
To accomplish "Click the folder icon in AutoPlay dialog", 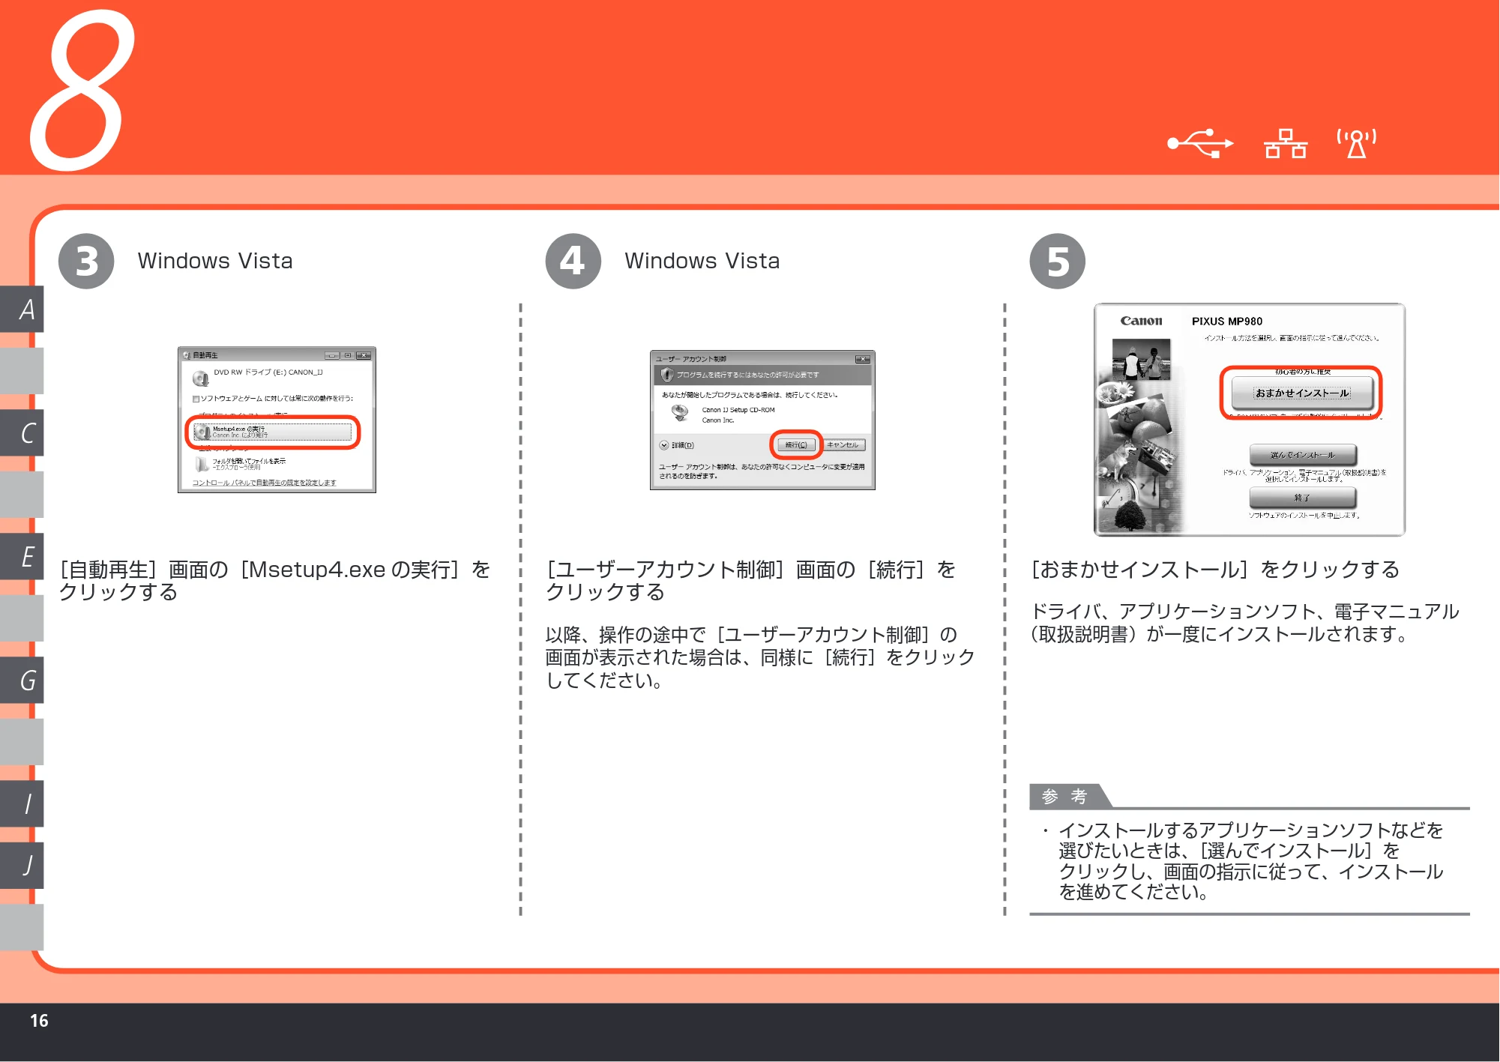I will tap(202, 464).
